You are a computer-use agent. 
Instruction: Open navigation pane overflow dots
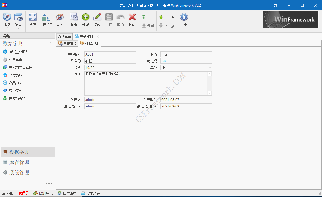click(x=49, y=184)
